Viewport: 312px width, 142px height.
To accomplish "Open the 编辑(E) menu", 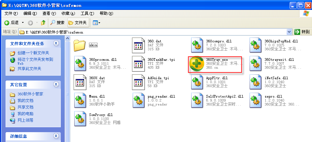I will [30, 13].
